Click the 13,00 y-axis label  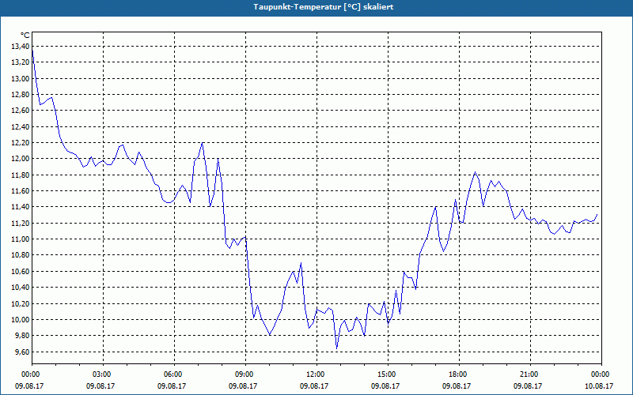21,78
